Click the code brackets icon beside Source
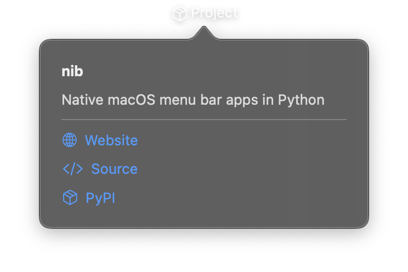The width and height of the screenshot is (408, 272). coord(73,169)
